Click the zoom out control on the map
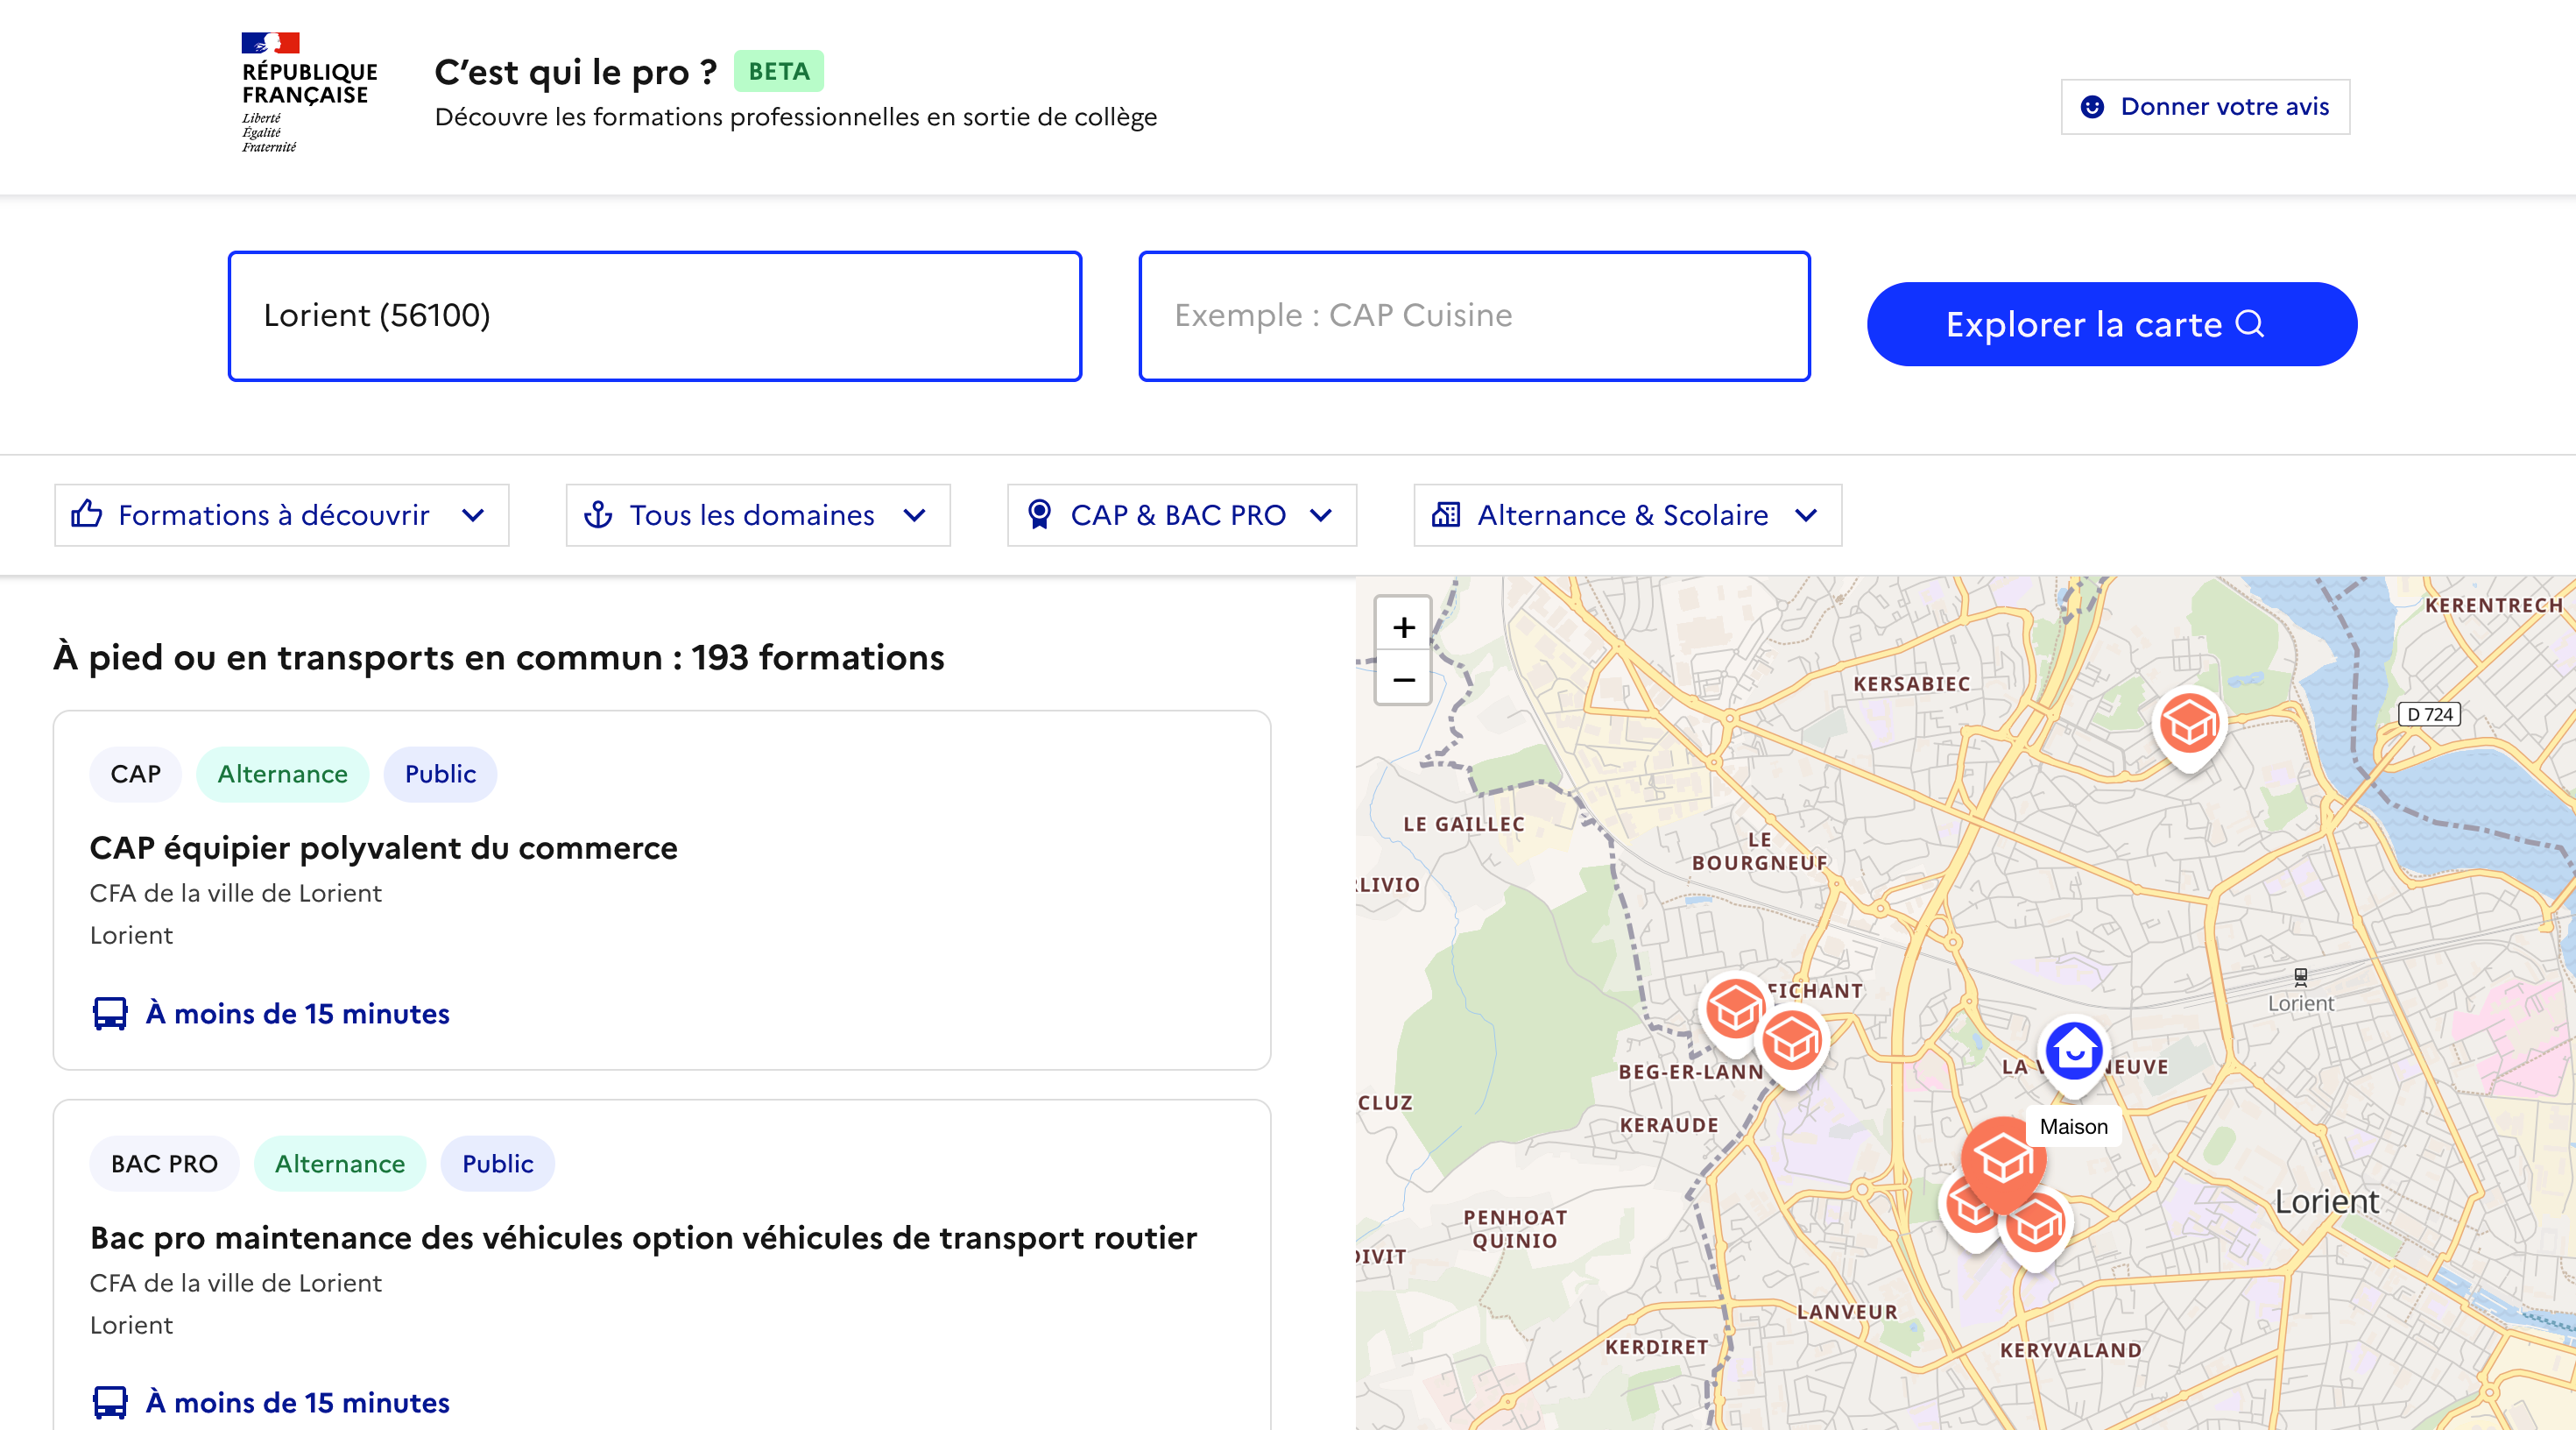Image resolution: width=2576 pixels, height=1430 pixels. [x=1403, y=679]
